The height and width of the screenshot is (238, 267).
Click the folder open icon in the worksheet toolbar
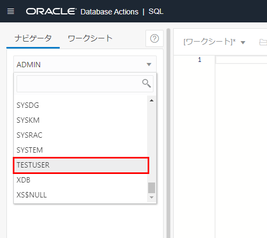pos(263,42)
